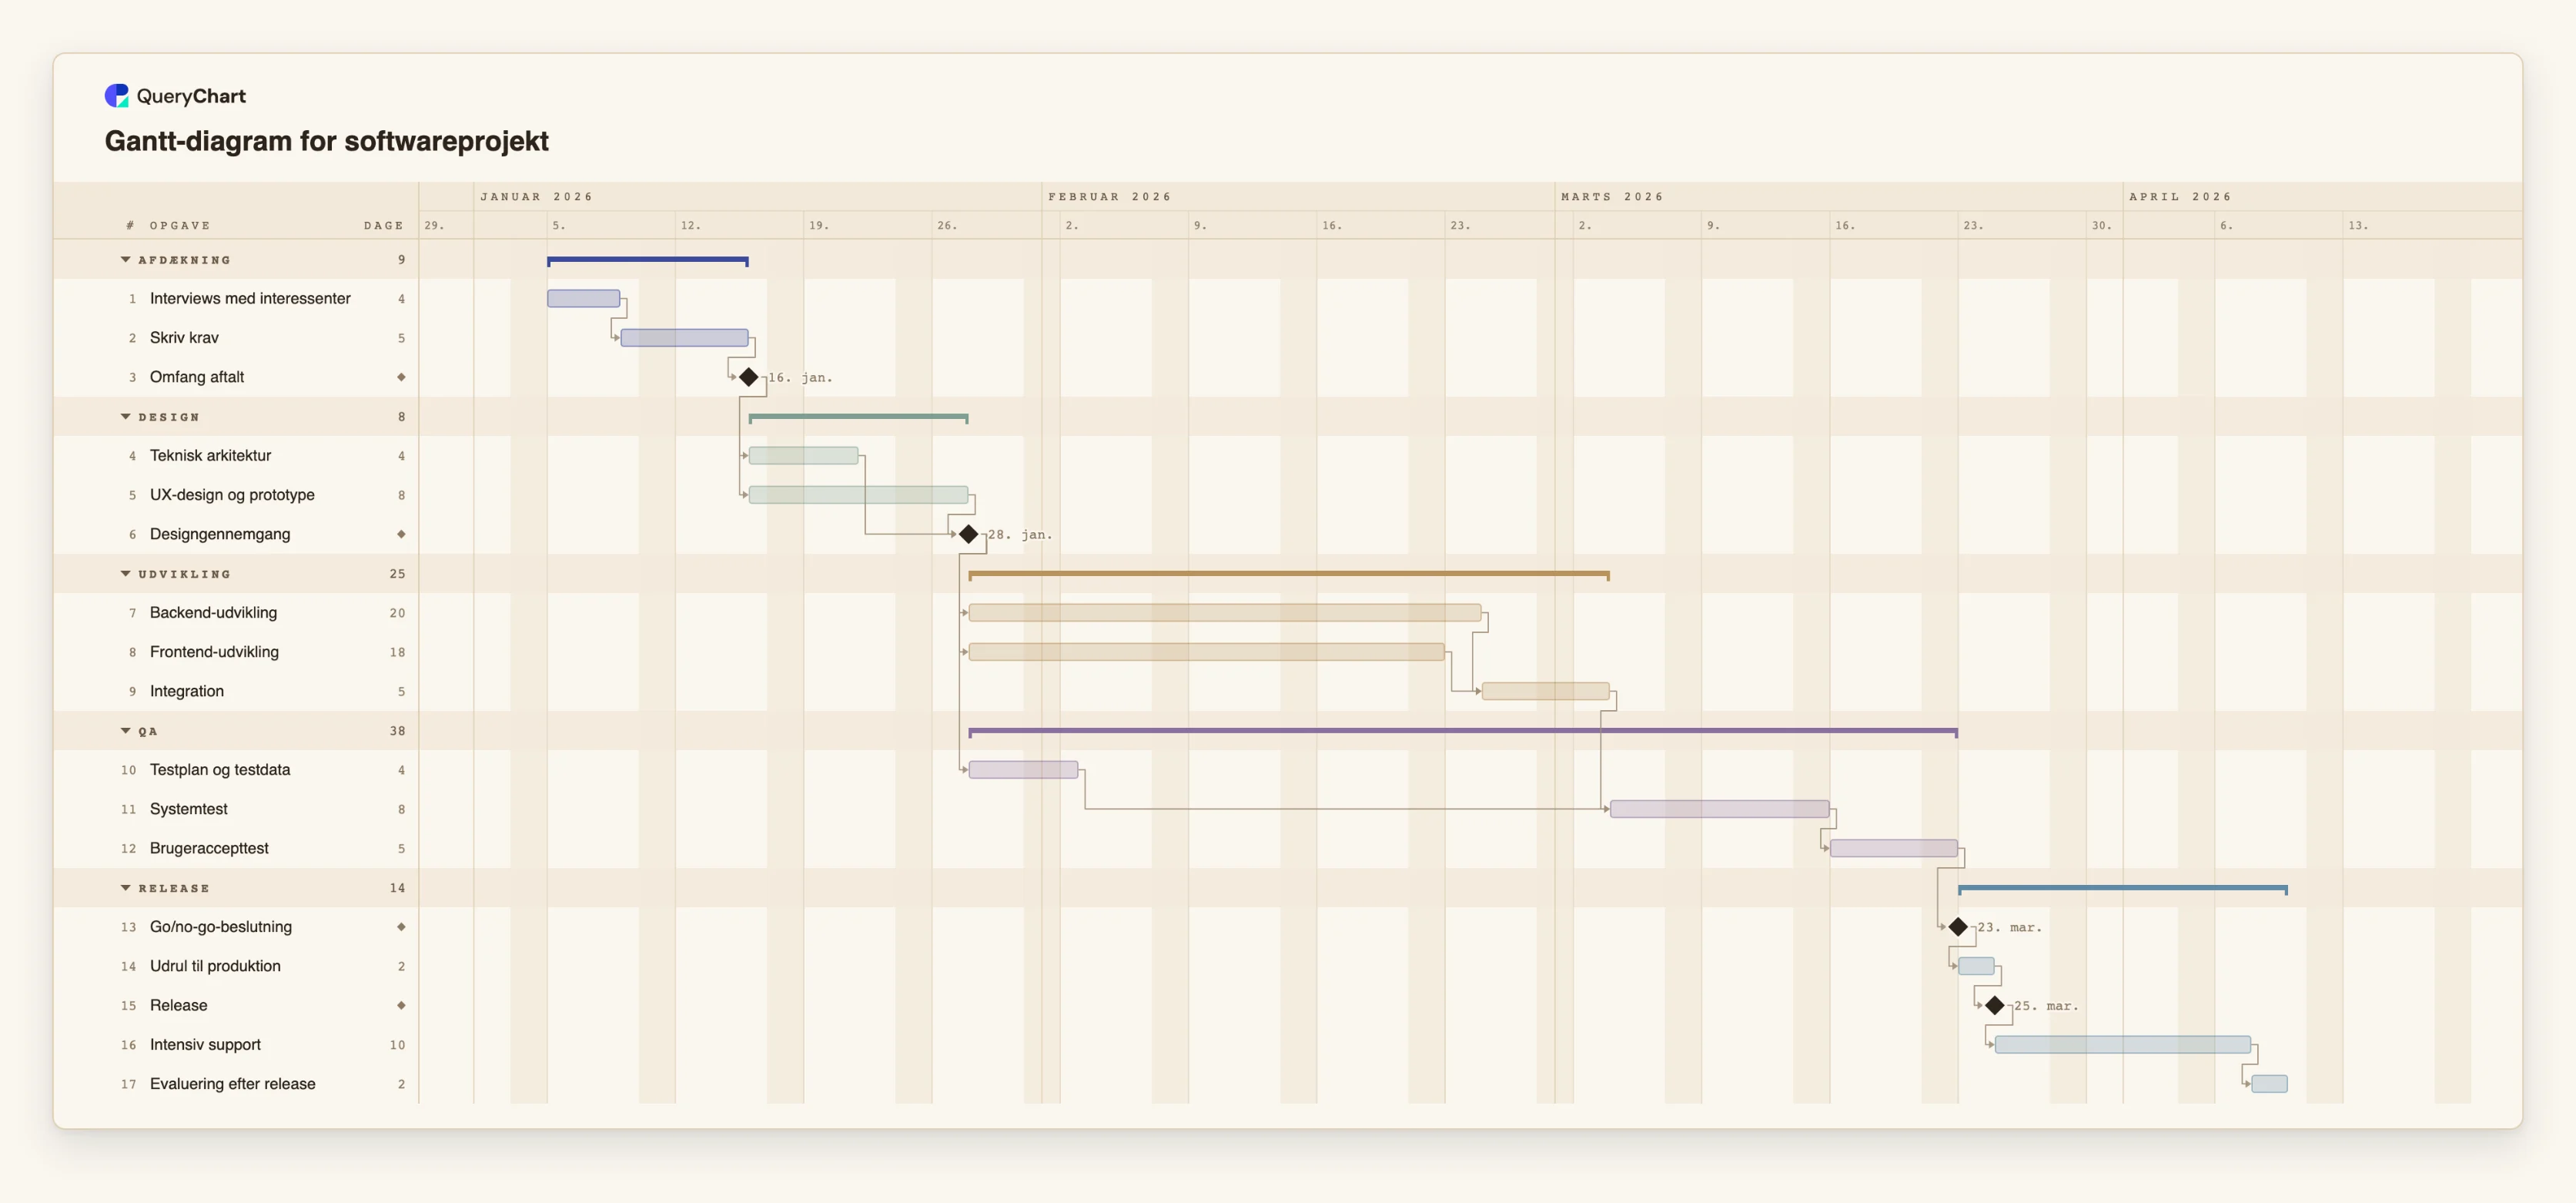Click the purple QA summary bar
Viewport: 2576px width, 1203px height.
coord(1463,732)
